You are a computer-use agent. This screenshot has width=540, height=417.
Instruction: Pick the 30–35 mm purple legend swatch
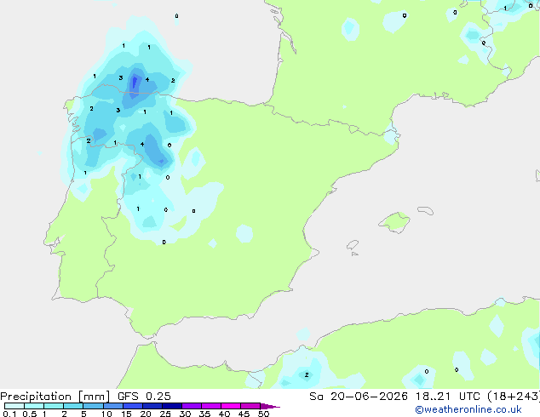[x=192, y=406]
